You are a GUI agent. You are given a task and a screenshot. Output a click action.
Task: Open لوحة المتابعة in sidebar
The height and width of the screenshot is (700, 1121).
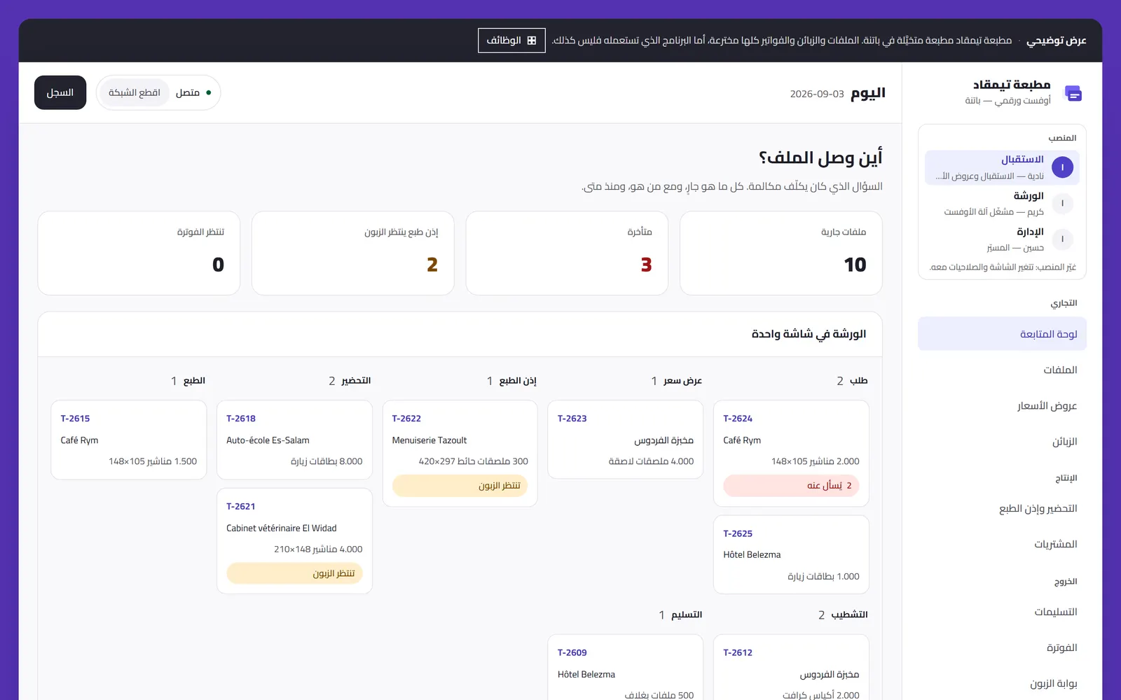click(1002, 334)
